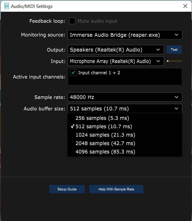This screenshot has width=192, height=221.
Task: Collapse the Audio buffer size dropdown
Action: point(125,109)
